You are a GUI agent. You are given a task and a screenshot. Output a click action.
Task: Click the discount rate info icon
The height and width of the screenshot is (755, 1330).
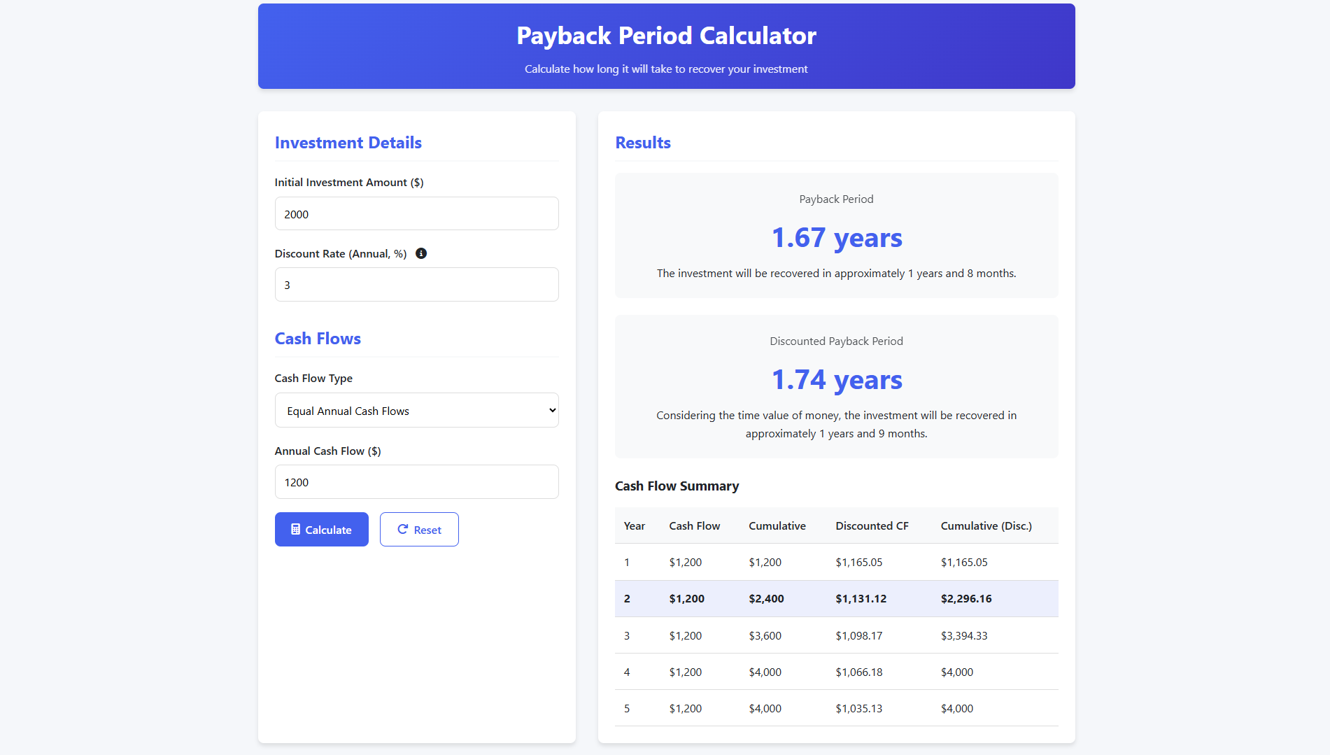point(421,253)
